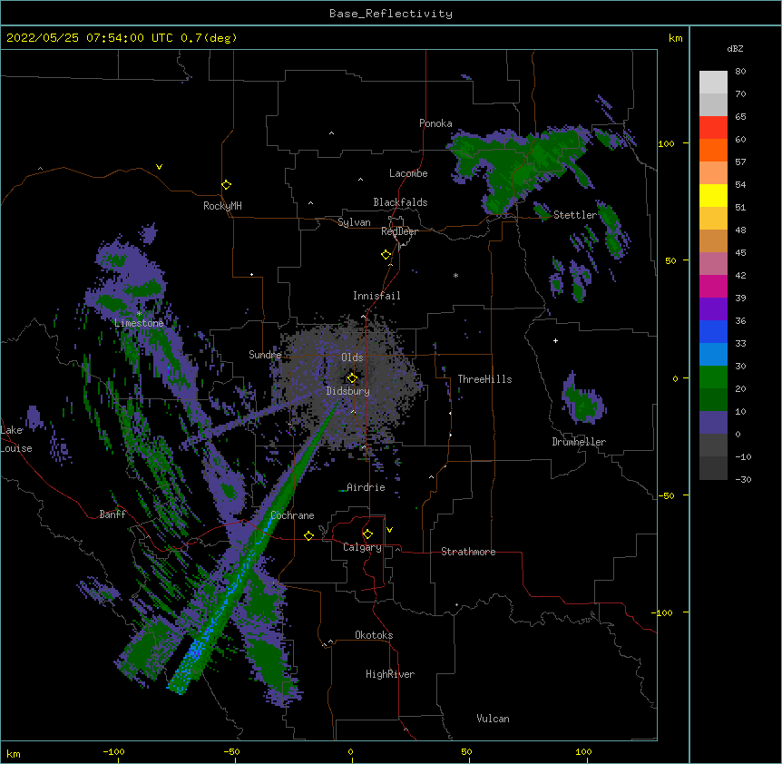The height and width of the screenshot is (764, 782).
Task: Select the blue 36 dBZ legend swatch
Action: click(x=713, y=331)
